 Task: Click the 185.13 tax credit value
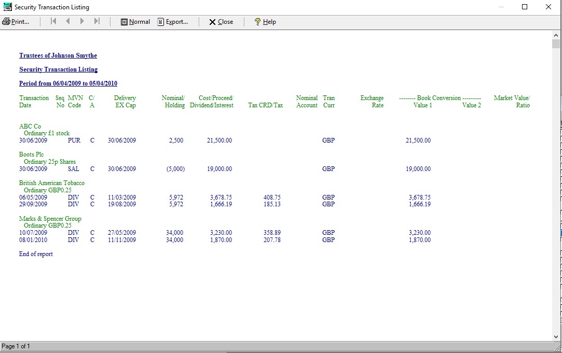coord(272,204)
